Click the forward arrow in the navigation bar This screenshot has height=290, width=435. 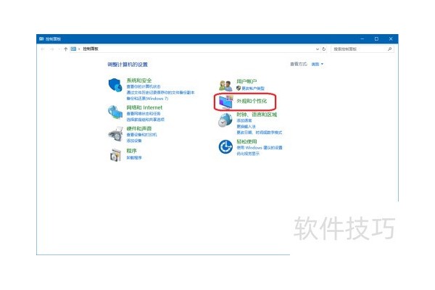tap(52, 49)
